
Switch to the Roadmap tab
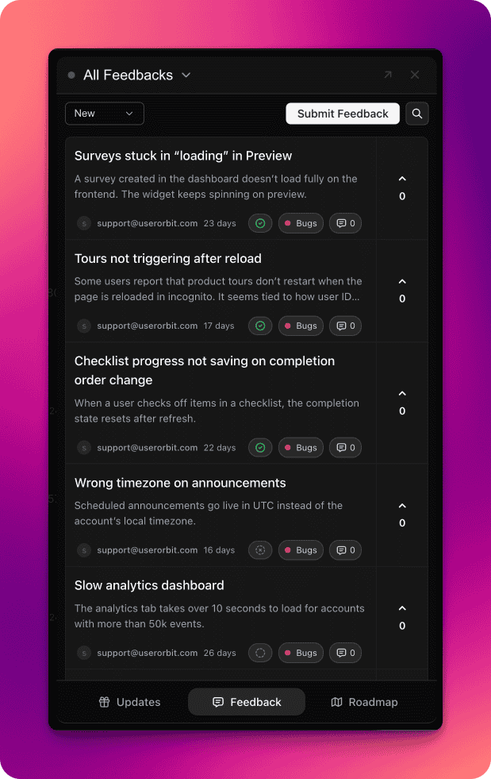(x=364, y=702)
